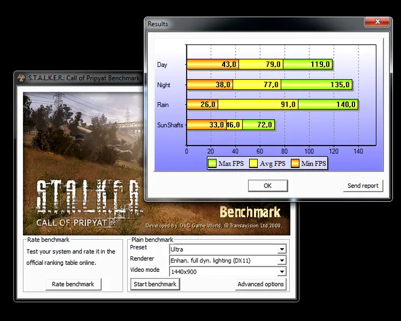
Task: Click the Night min FPS value 38,0
Action: (223, 84)
